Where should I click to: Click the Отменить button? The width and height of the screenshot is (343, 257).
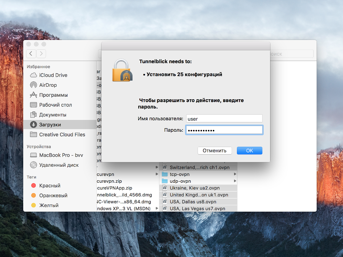(x=214, y=151)
